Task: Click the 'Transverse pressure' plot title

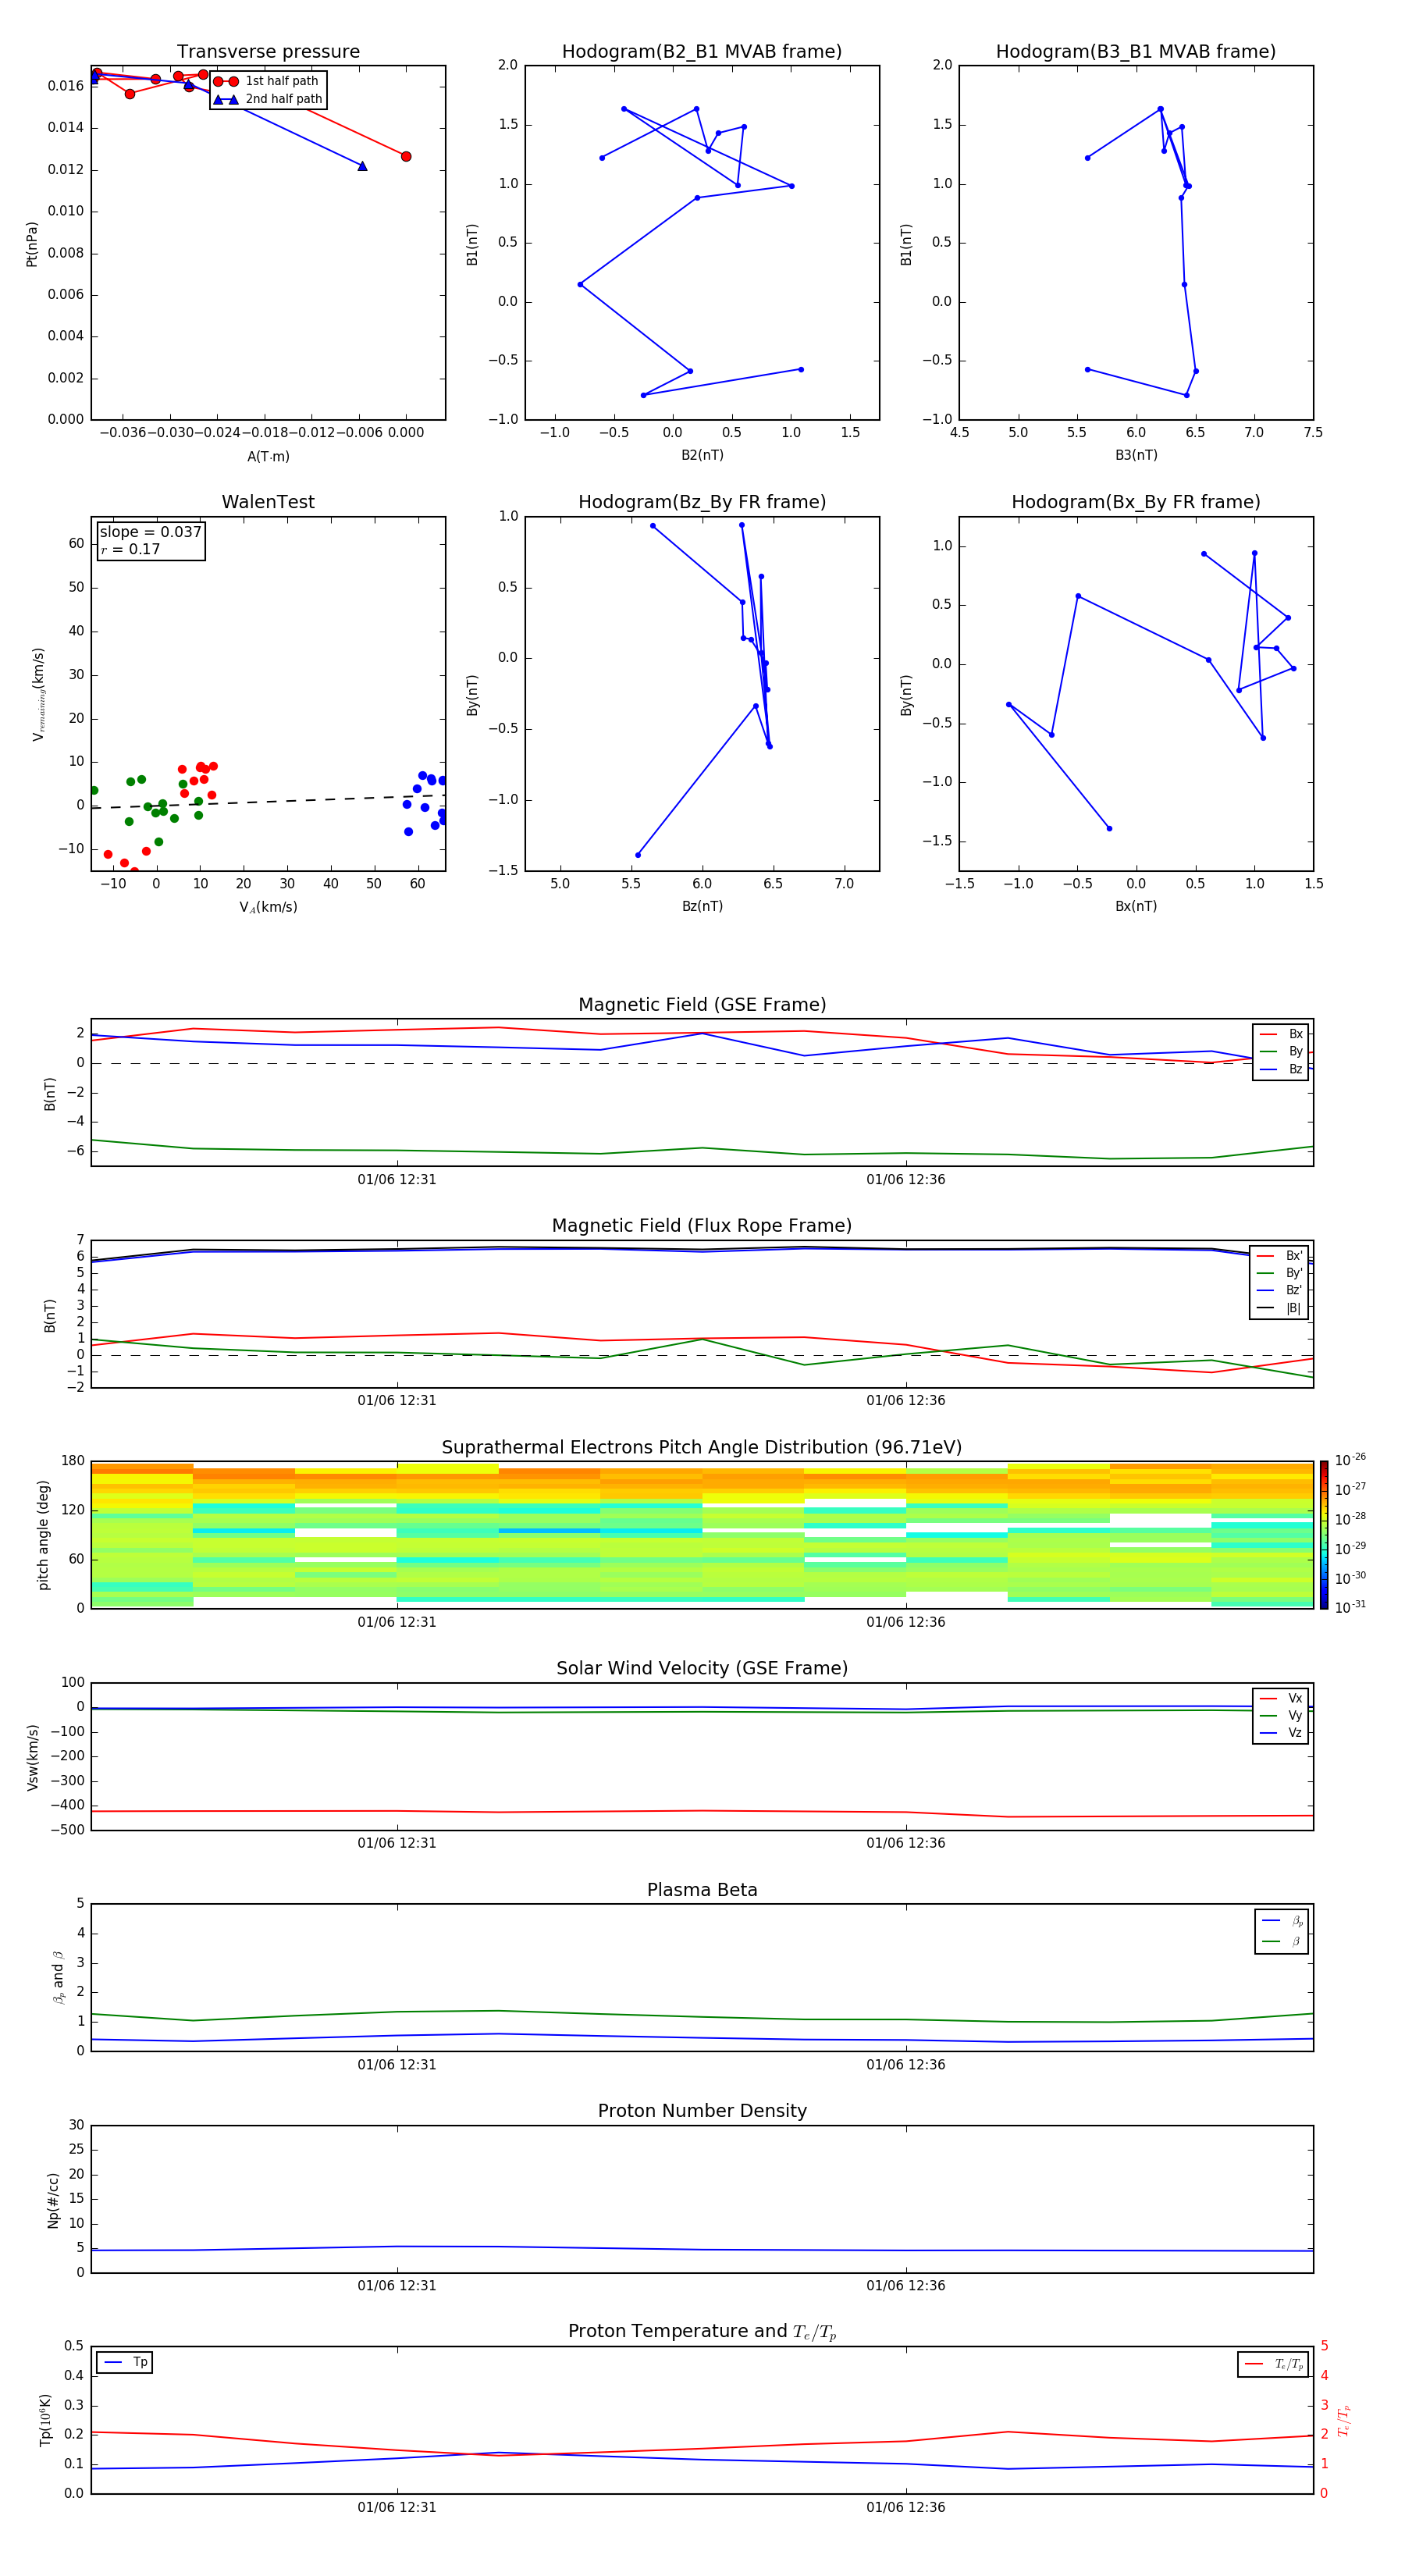Action: tap(268, 52)
